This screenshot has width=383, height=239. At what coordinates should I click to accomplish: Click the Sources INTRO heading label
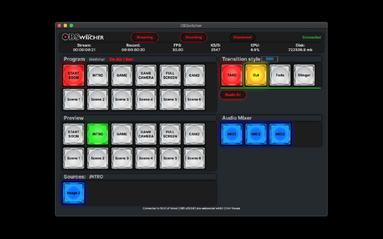point(83,177)
